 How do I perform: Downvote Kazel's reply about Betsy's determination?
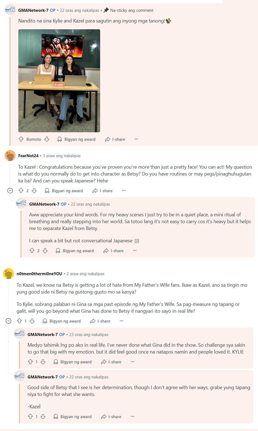tap(43, 416)
